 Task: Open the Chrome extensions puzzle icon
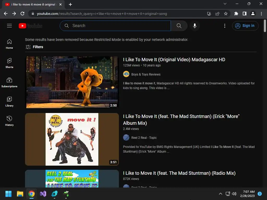coord(236,14)
